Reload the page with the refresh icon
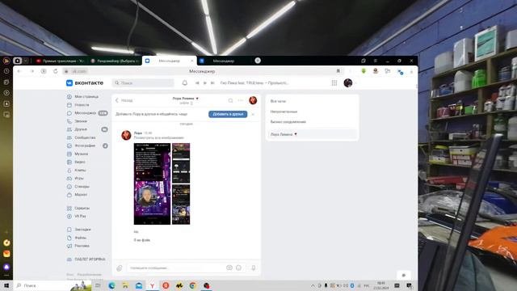Viewport: 517px width, 291px height. click(x=56, y=71)
